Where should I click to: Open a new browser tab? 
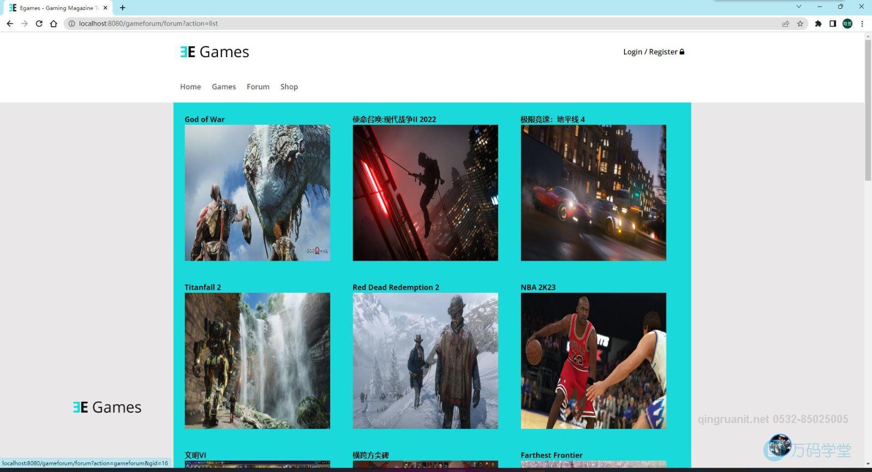pos(123,8)
